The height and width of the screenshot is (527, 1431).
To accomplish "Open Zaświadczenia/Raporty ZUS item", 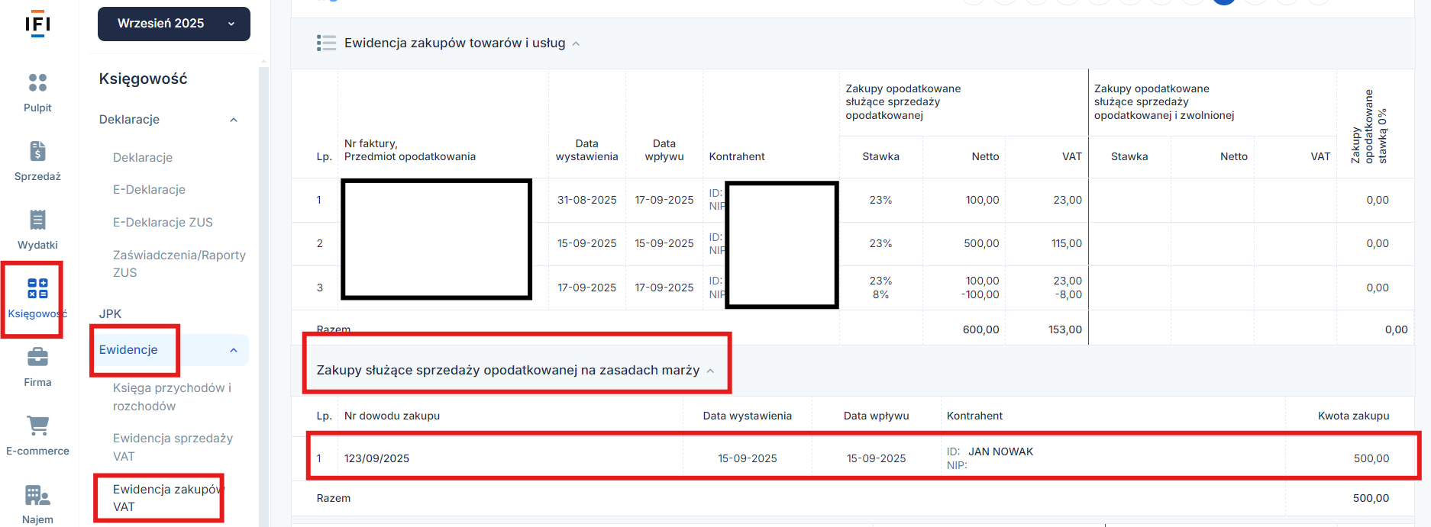I will click(179, 263).
